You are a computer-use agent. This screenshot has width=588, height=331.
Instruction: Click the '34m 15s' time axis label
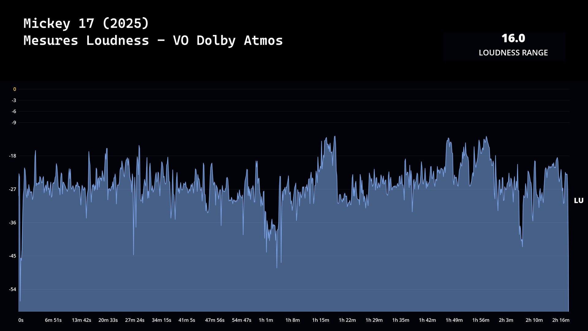click(x=161, y=320)
